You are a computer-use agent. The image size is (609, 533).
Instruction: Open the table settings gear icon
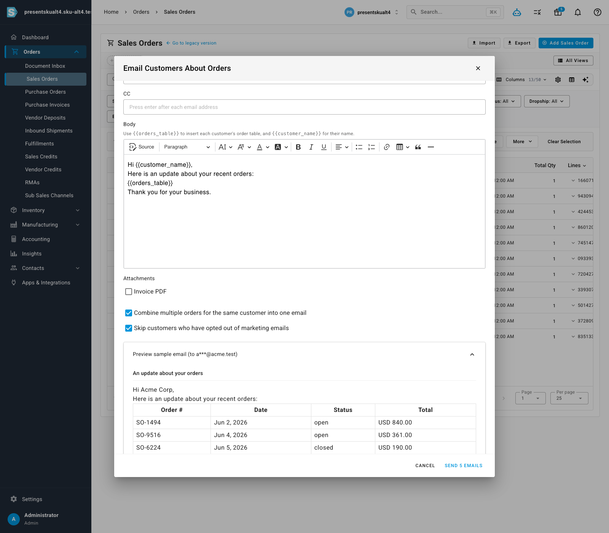click(x=558, y=80)
